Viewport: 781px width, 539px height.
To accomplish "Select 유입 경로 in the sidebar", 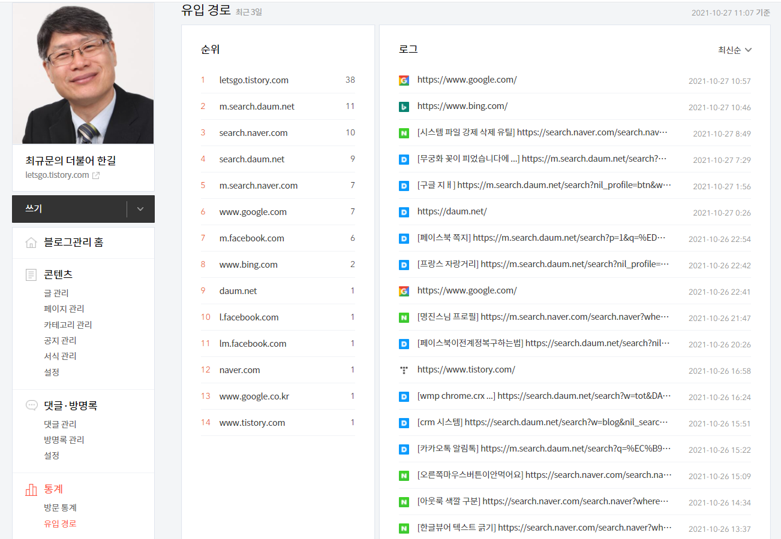I will [x=60, y=523].
